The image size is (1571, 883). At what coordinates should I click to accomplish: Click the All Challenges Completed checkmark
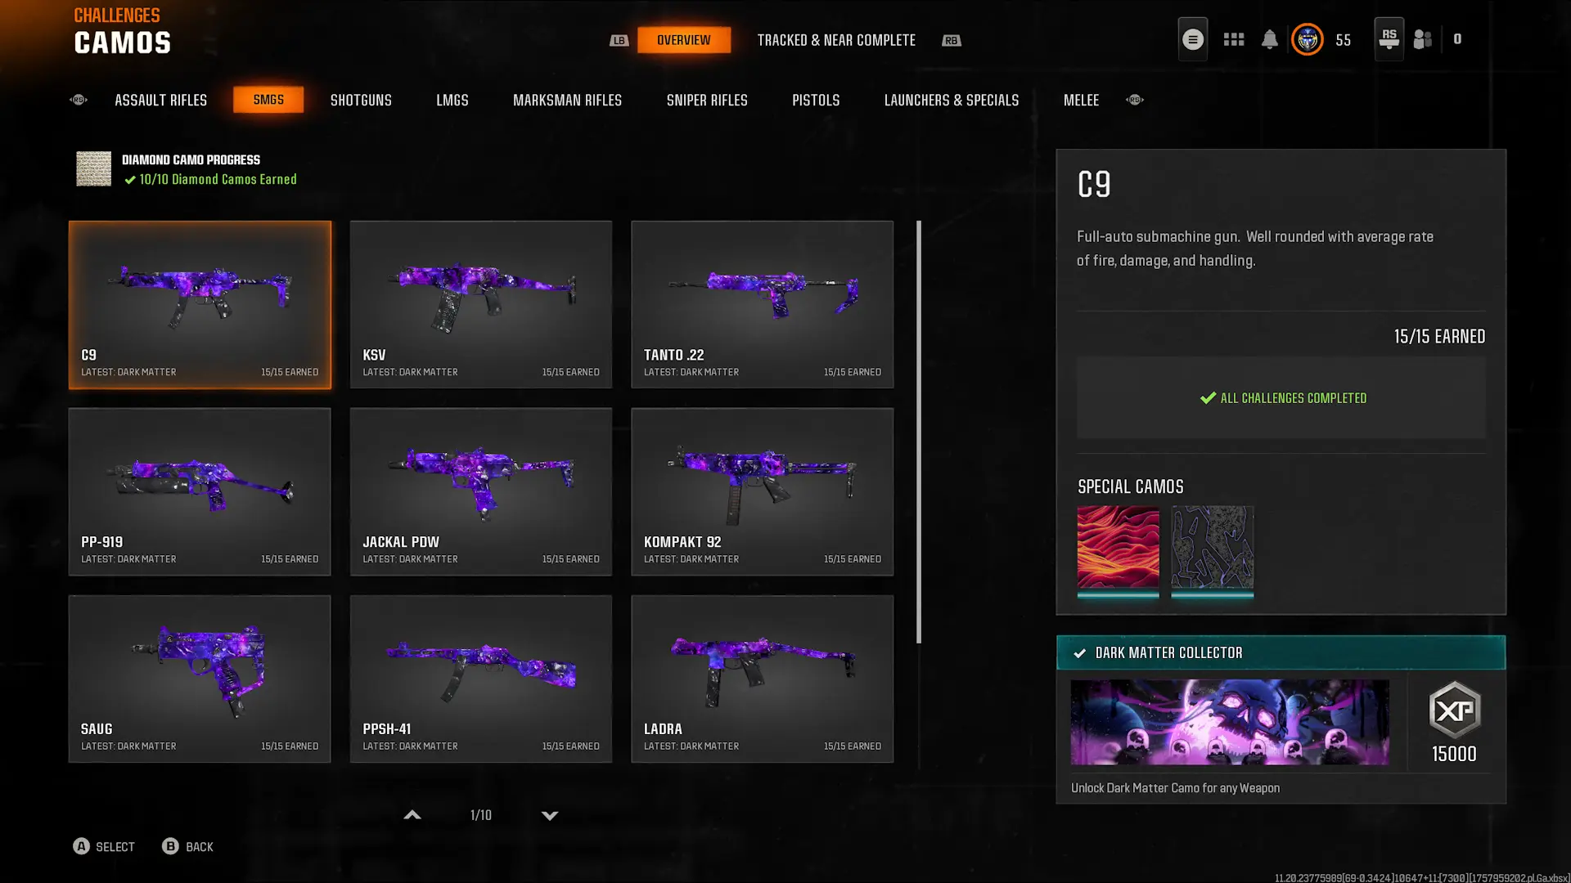pos(1208,398)
